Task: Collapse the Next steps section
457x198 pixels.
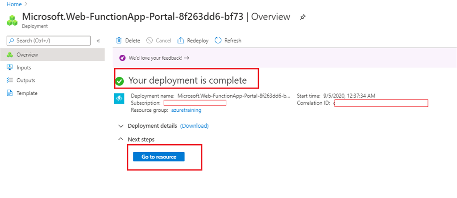Action: click(120, 139)
